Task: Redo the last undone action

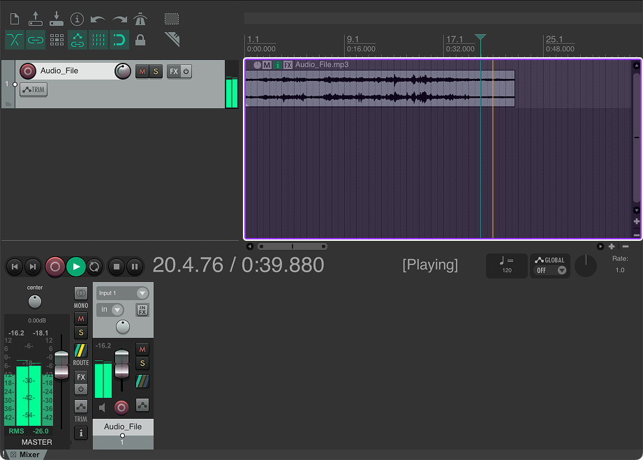Action: (119, 19)
